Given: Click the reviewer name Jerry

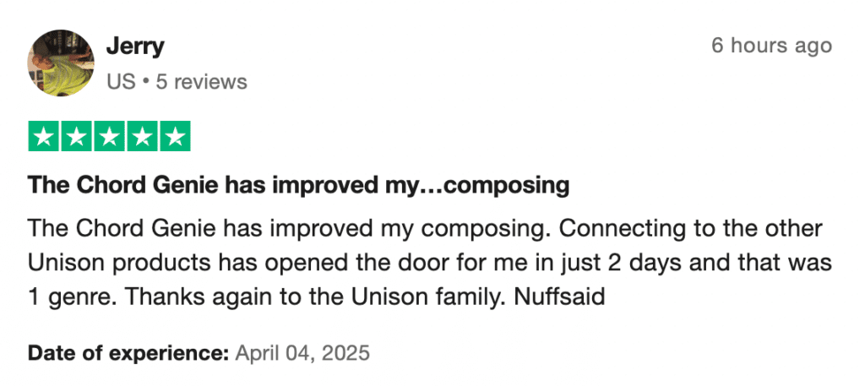Looking at the screenshot, I should (135, 46).
